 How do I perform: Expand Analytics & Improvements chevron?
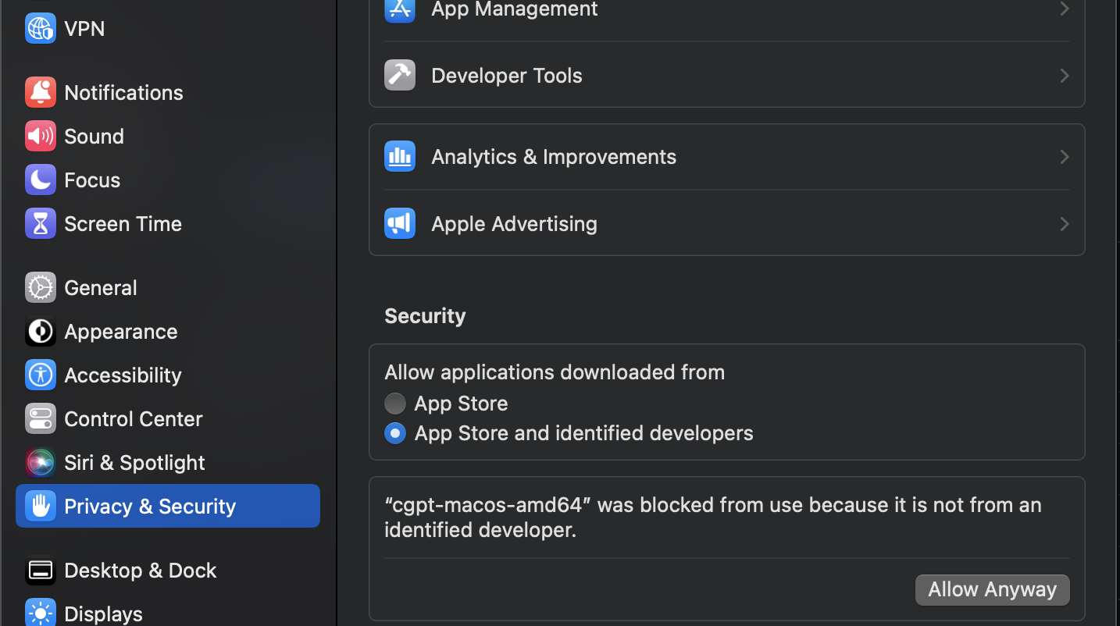click(1065, 157)
